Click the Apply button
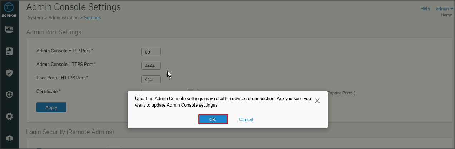The height and width of the screenshot is (149, 455). pyautogui.click(x=51, y=107)
